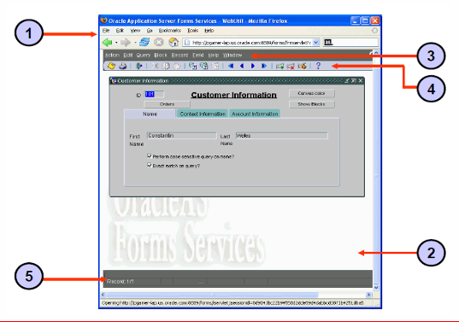Click the Orders button
Image resolution: width=459 pixels, height=322 pixels.
pyautogui.click(x=168, y=104)
